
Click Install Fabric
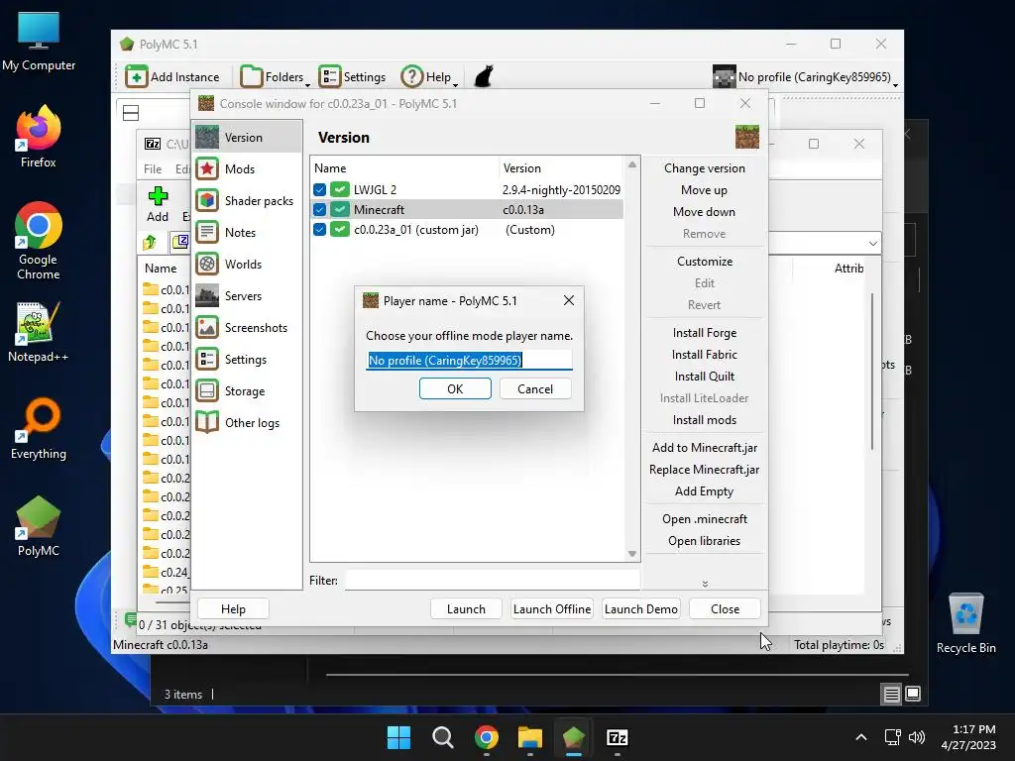(705, 355)
